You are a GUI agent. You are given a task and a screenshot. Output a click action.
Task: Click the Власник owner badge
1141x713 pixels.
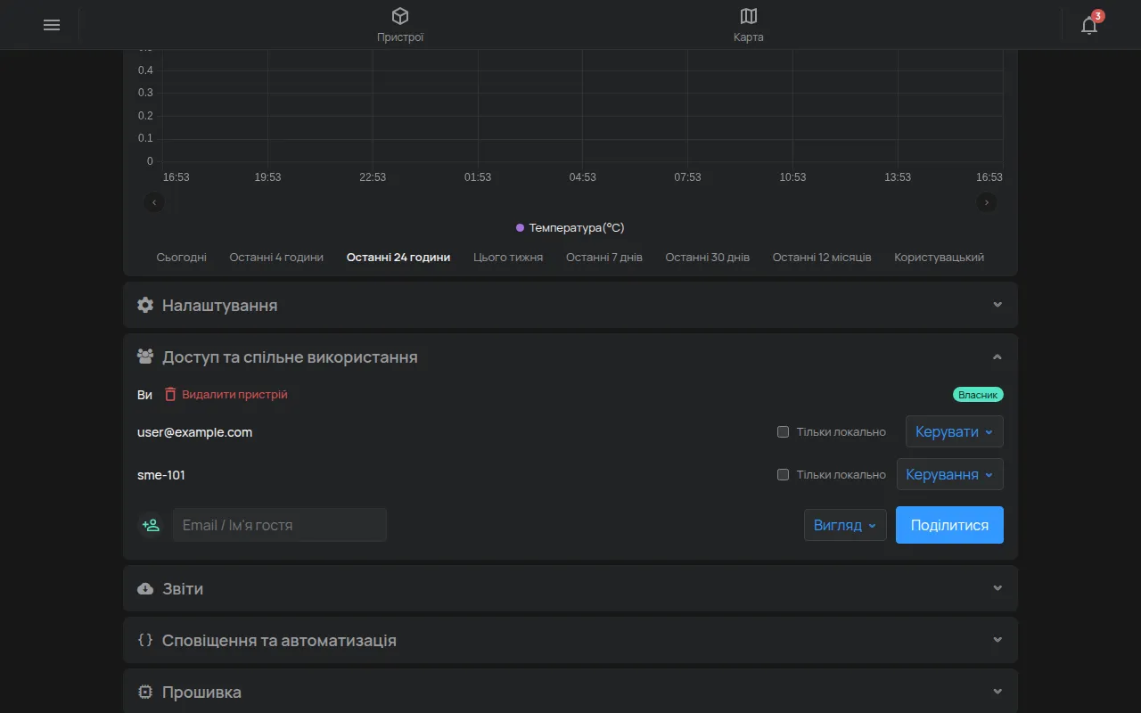(x=978, y=394)
